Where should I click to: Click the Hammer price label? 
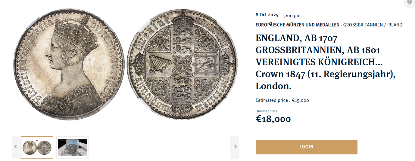[x=266, y=111]
